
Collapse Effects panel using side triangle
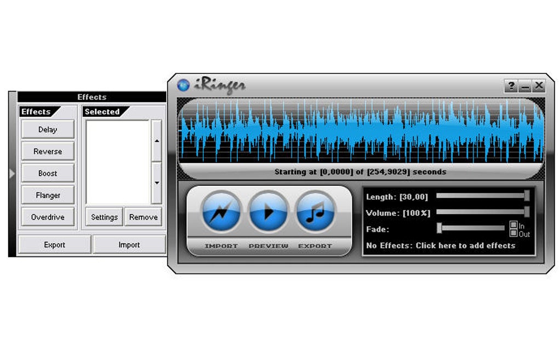pos(12,174)
